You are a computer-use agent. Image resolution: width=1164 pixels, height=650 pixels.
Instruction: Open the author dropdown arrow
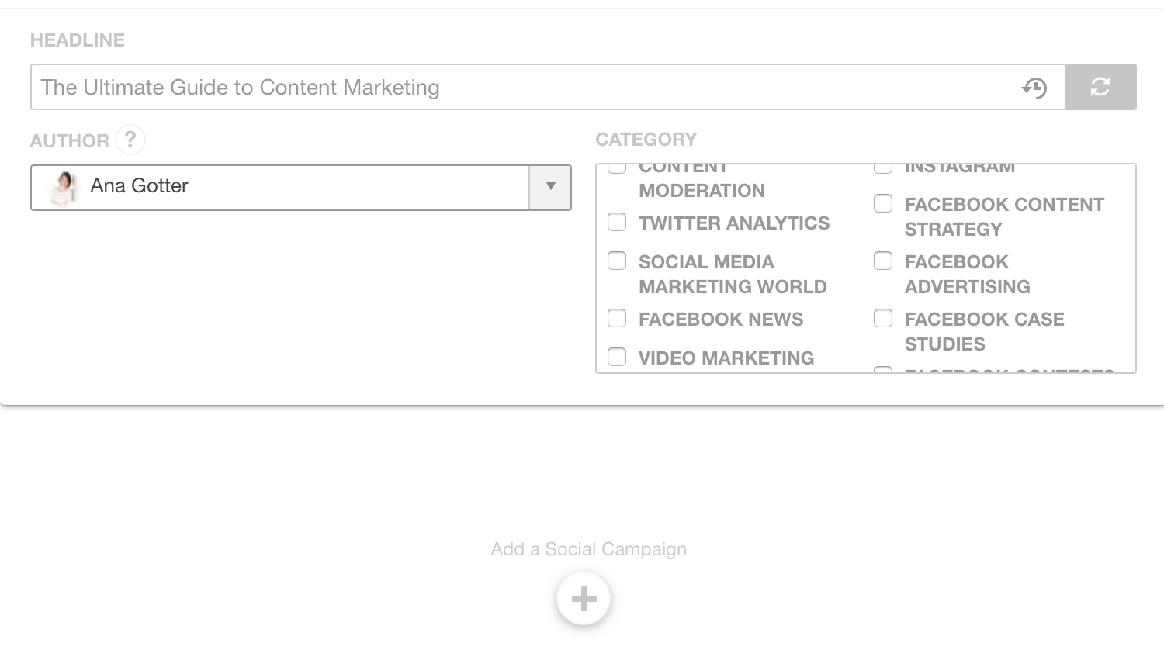tap(550, 187)
